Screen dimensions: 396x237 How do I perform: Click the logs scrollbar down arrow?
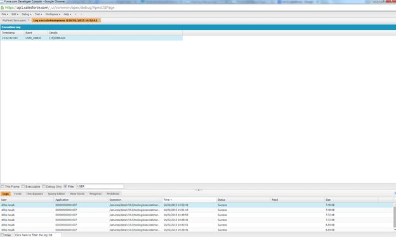[x=395, y=229]
